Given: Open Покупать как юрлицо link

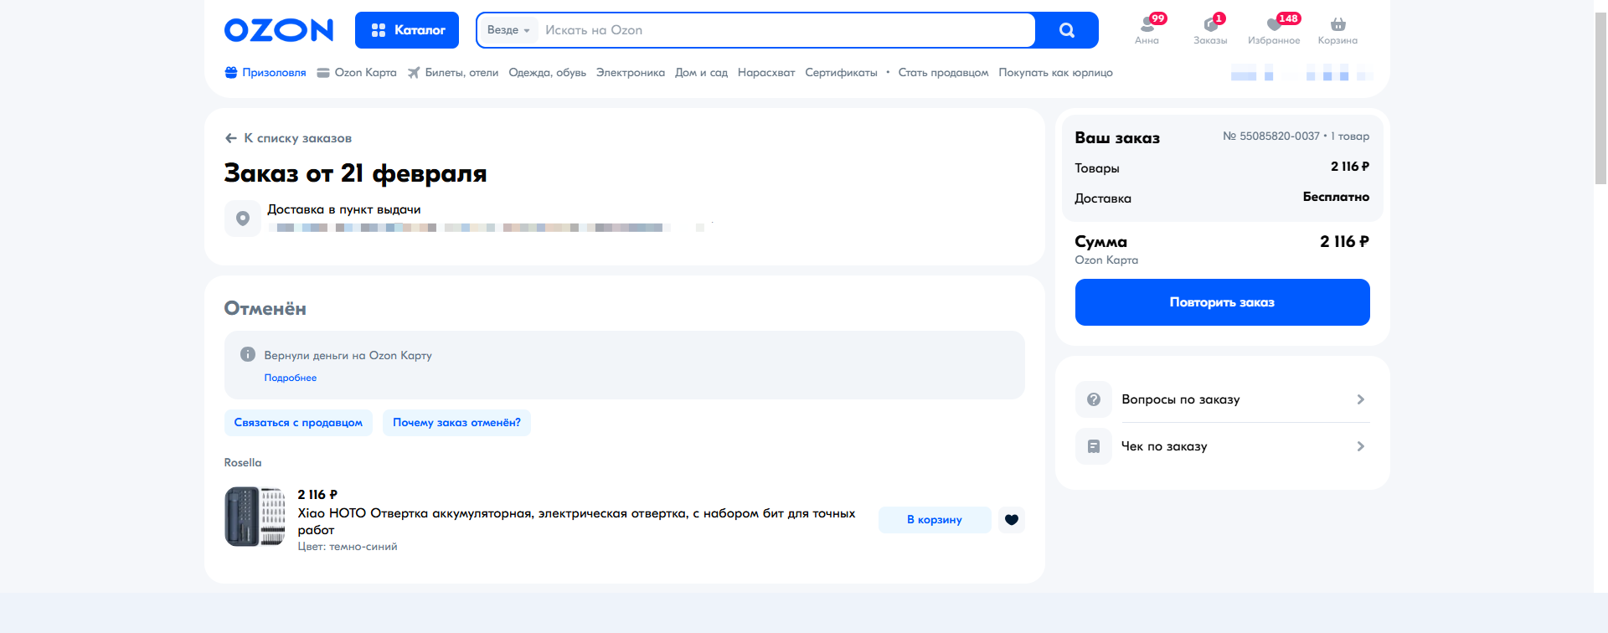Looking at the screenshot, I should pos(1055,73).
